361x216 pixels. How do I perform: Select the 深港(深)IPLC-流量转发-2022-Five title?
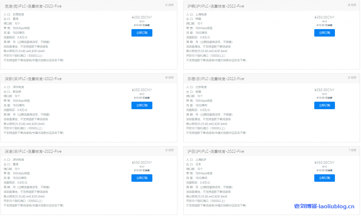pos(33,151)
